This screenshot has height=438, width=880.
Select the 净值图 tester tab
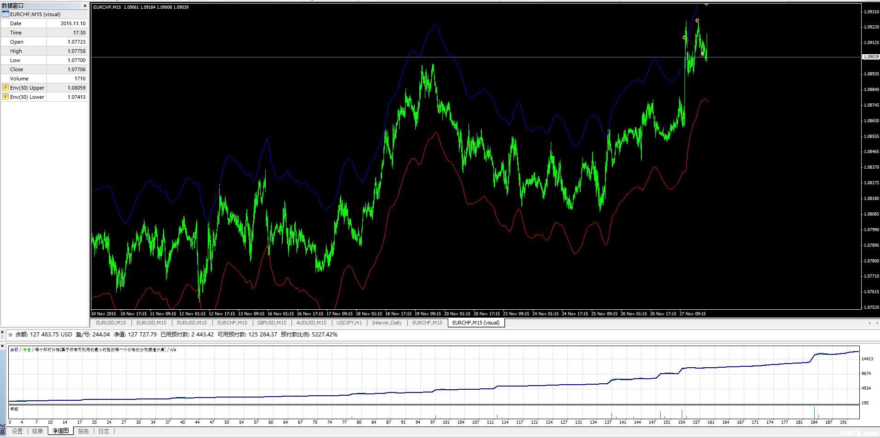click(x=61, y=431)
